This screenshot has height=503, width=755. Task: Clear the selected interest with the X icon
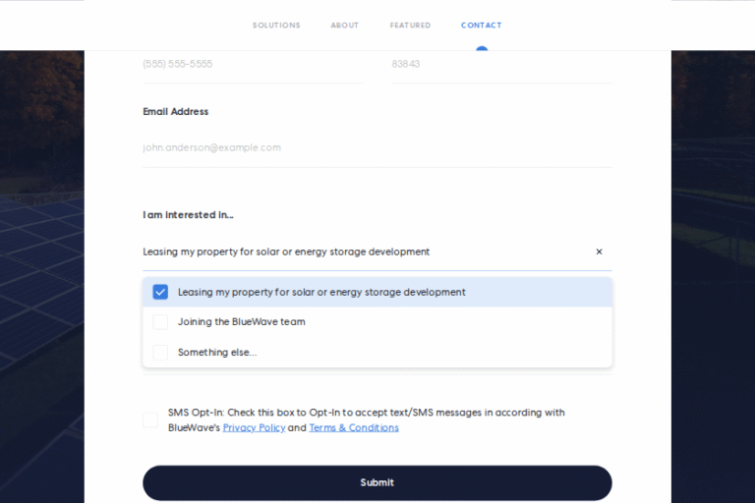coord(599,252)
